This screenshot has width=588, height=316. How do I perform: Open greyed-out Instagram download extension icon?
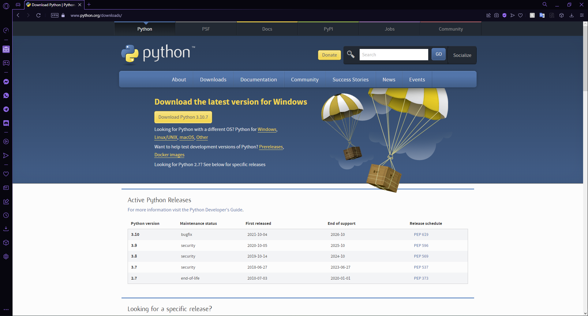(x=552, y=15)
